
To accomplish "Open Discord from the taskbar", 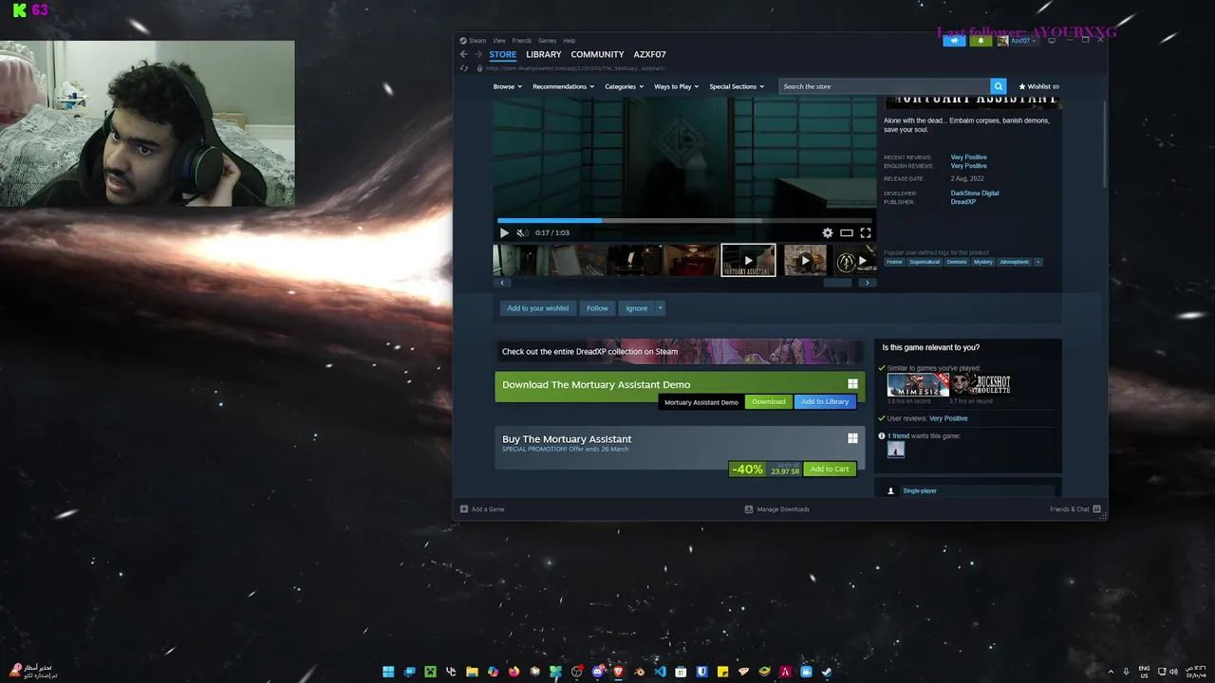I will tap(597, 672).
